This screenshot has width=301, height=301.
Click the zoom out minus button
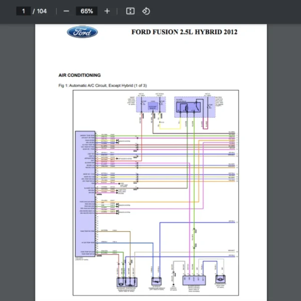[66, 11]
